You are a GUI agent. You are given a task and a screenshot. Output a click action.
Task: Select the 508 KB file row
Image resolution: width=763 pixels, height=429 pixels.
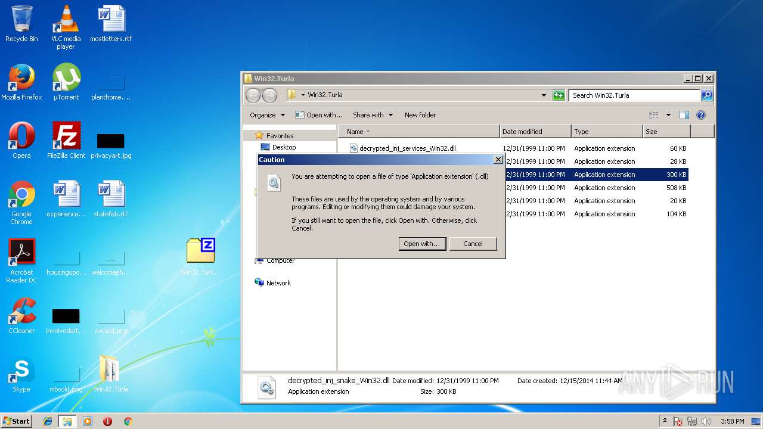point(596,188)
